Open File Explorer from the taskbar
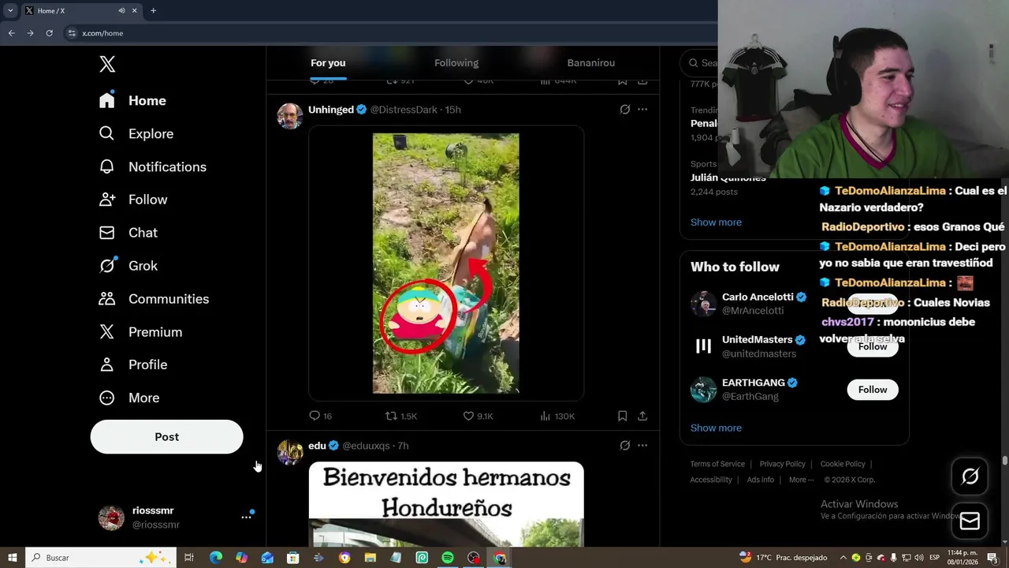The width and height of the screenshot is (1009, 568). pyautogui.click(x=370, y=558)
